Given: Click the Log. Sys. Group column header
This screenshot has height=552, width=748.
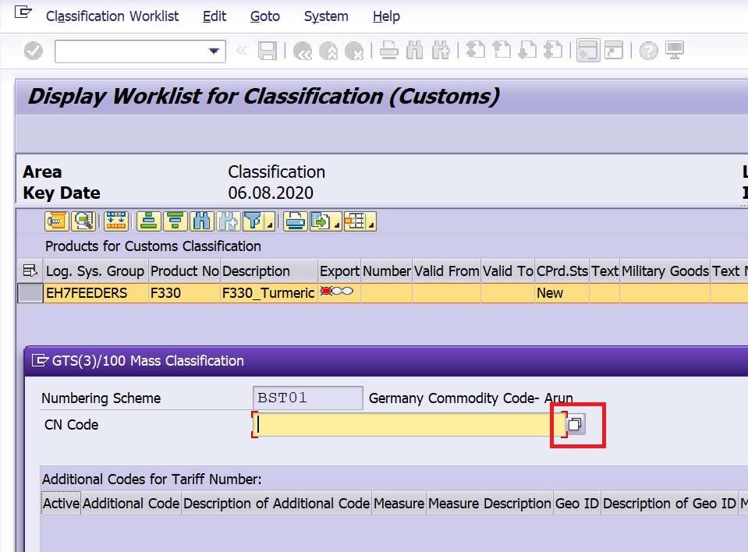Looking at the screenshot, I should click(95, 271).
